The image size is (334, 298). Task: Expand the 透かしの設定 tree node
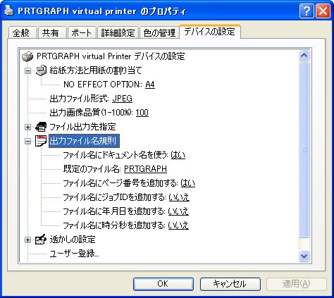(27, 240)
